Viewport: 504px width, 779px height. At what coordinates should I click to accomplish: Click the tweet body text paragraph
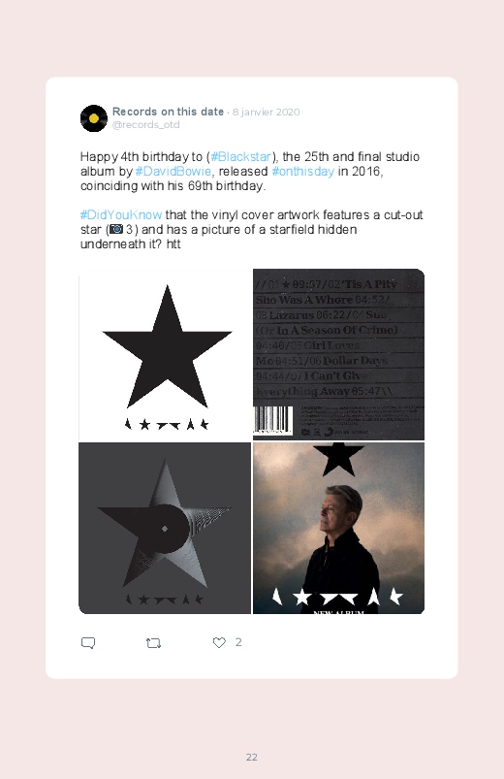[x=252, y=200]
